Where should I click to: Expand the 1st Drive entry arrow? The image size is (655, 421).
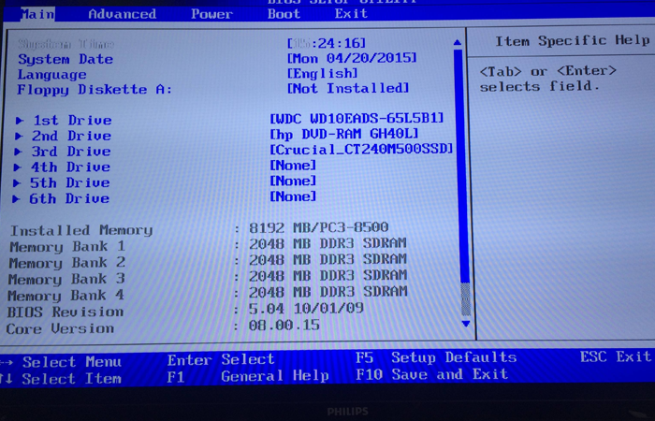(20, 121)
